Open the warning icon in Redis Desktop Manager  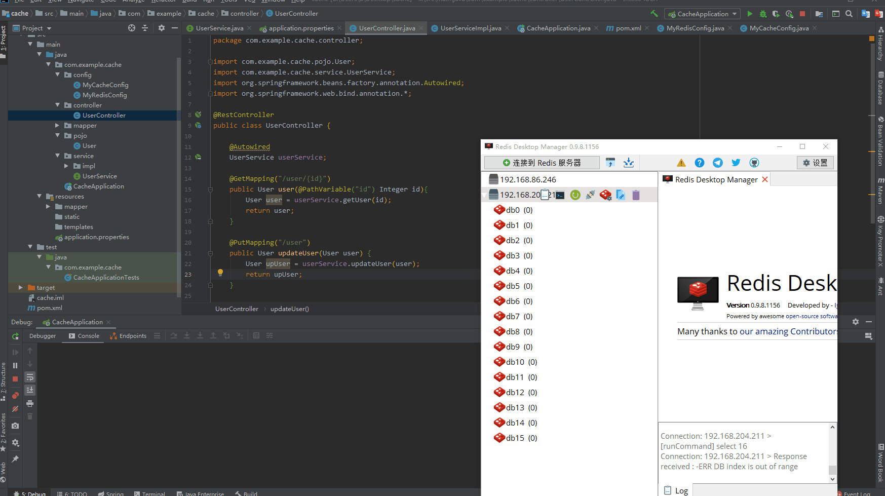[x=681, y=163]
